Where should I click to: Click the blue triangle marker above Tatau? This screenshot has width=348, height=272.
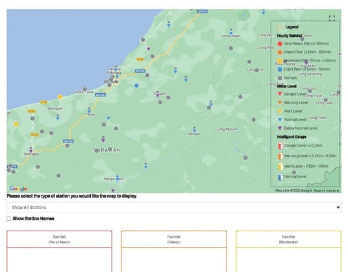click(89, 111)
